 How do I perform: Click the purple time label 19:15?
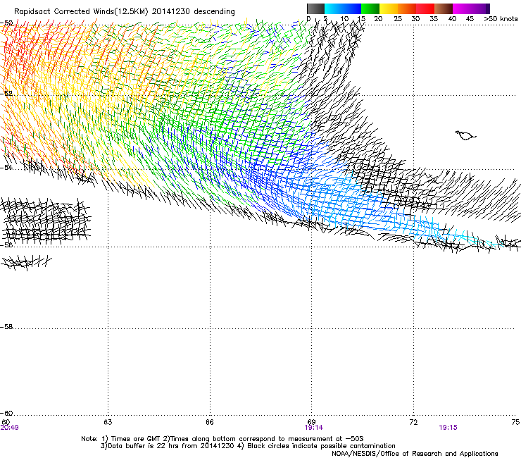[448, 428]
